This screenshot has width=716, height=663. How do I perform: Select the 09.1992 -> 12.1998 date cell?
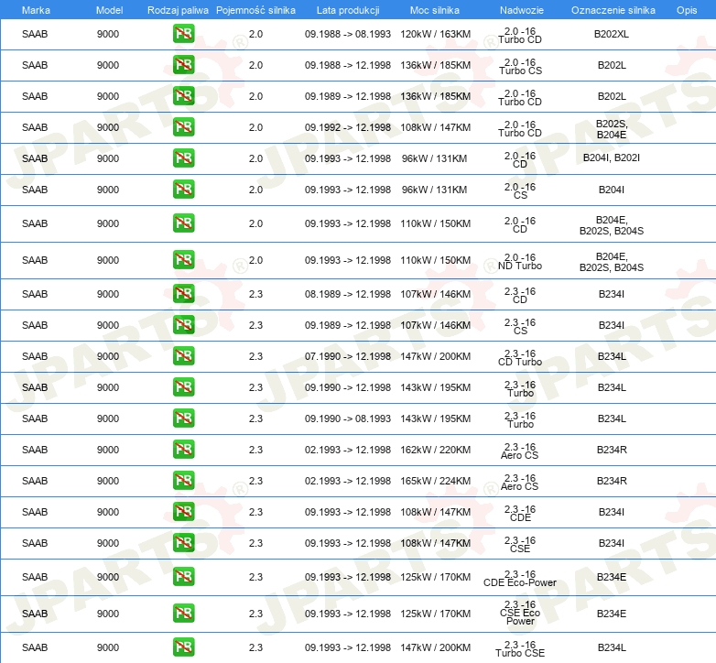click(348, 127)
